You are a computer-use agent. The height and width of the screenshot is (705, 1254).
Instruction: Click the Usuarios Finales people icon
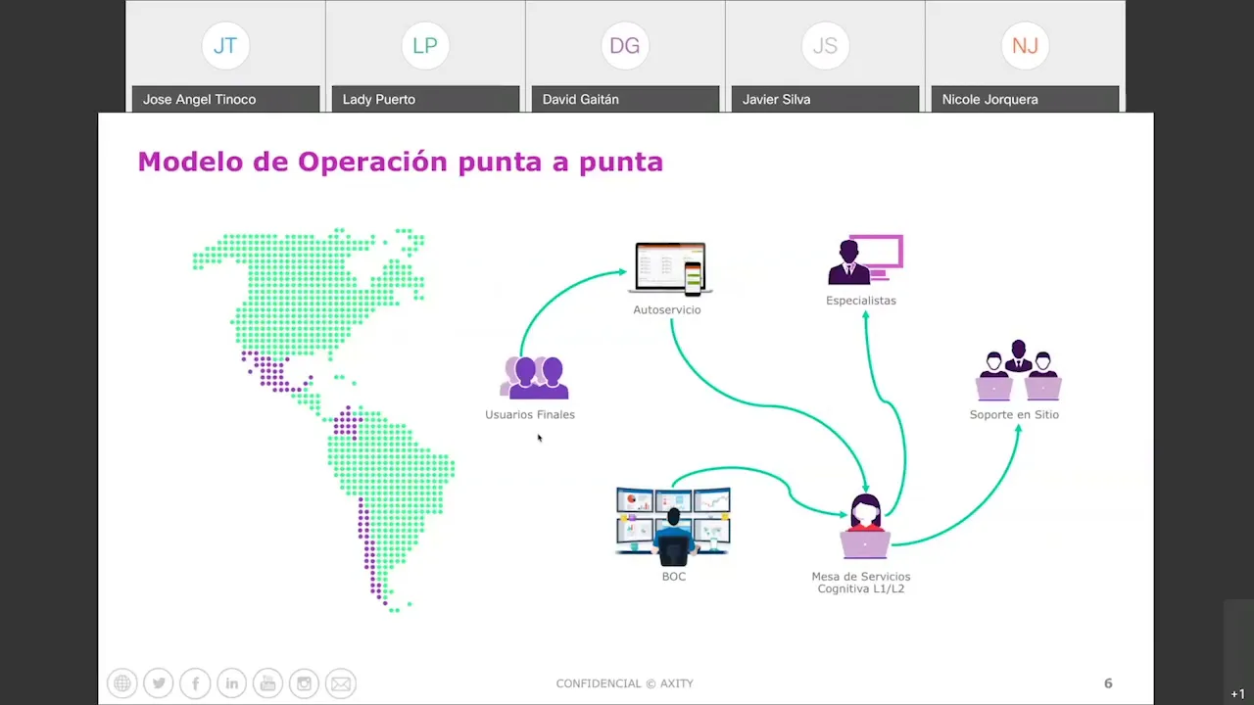pos(534,378)
